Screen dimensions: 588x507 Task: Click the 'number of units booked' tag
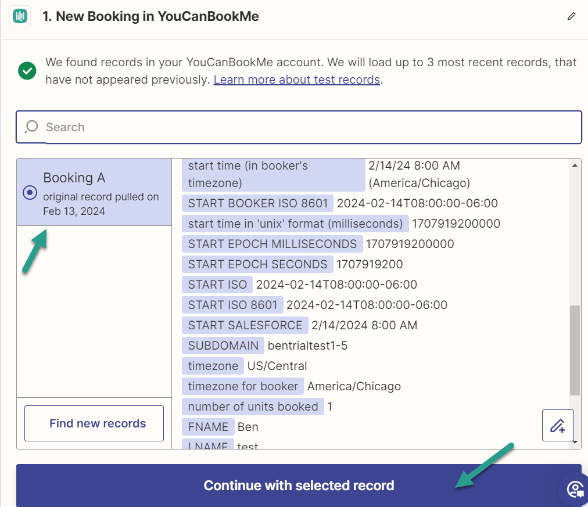pos(253,406)
